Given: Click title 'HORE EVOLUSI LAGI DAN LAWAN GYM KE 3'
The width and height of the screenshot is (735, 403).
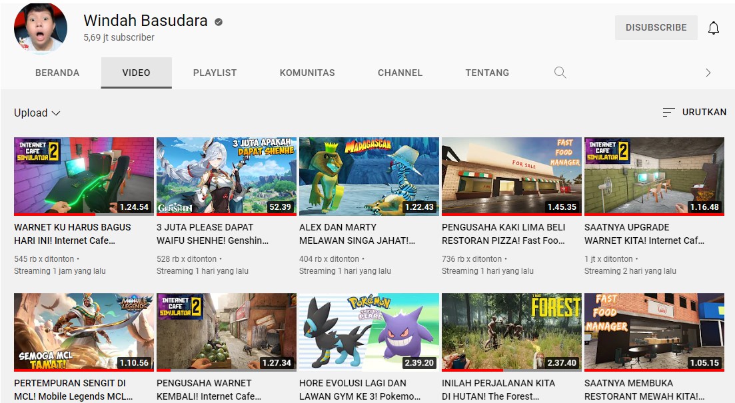Looking at the screenshot, I should [360, 390].
